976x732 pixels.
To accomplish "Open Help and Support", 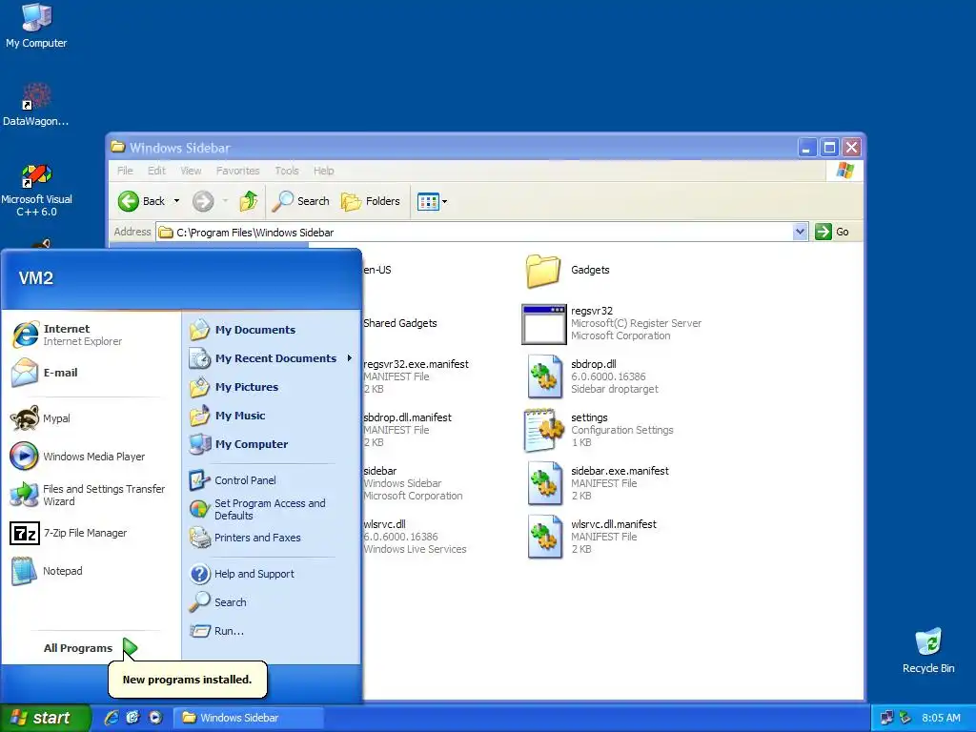I will (271, 574).
